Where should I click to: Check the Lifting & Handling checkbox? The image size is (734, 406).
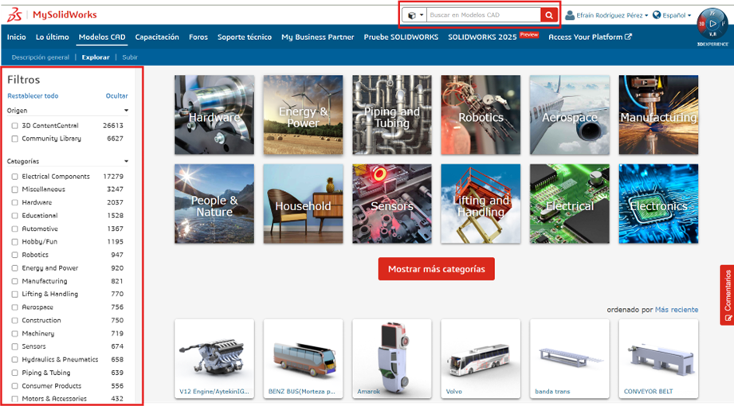15,295
